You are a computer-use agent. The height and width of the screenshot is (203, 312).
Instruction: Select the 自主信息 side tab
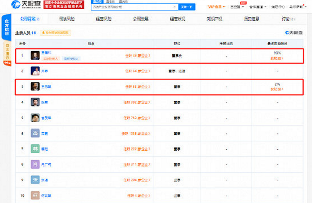(x=7, y=51)
